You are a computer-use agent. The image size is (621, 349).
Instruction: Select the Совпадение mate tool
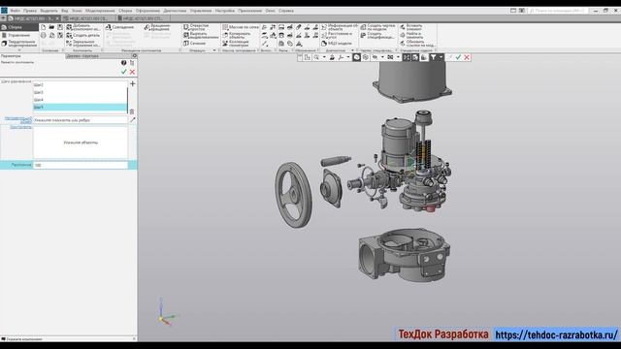[x=119, y=27]
